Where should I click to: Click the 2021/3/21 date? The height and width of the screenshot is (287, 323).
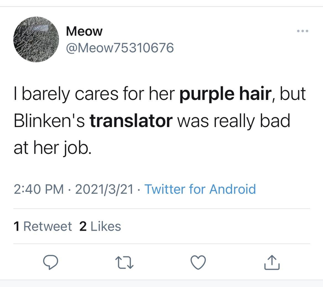(x=104, y=189)
